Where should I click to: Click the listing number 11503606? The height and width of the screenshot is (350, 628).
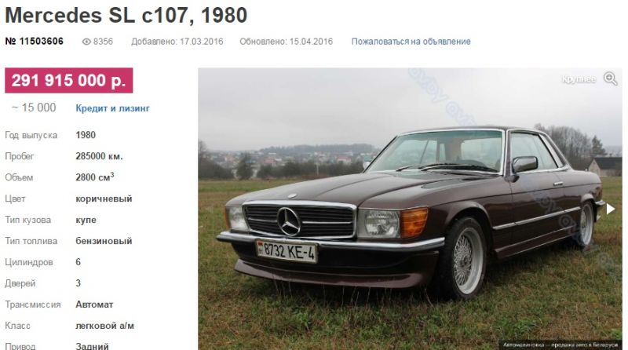(x=34, y=42)
